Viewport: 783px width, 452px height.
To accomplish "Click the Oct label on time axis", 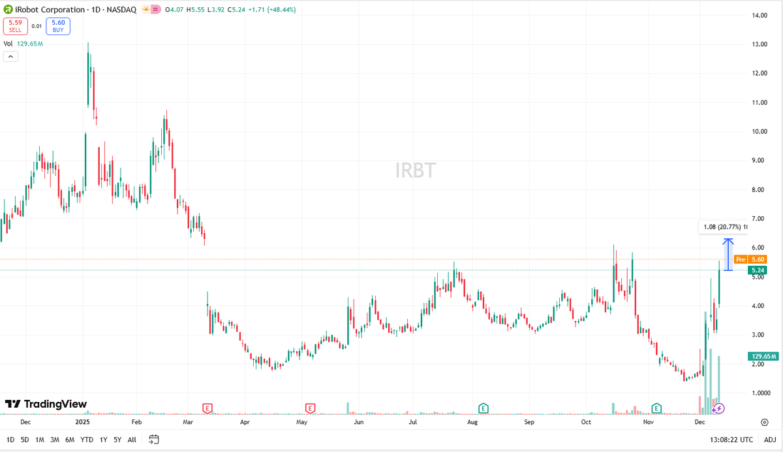I will [586, 422].
